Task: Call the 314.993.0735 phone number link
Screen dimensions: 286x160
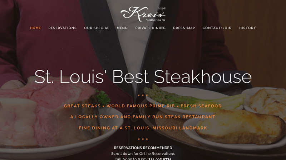Action: pyautogui.click(x=160, y=159)
